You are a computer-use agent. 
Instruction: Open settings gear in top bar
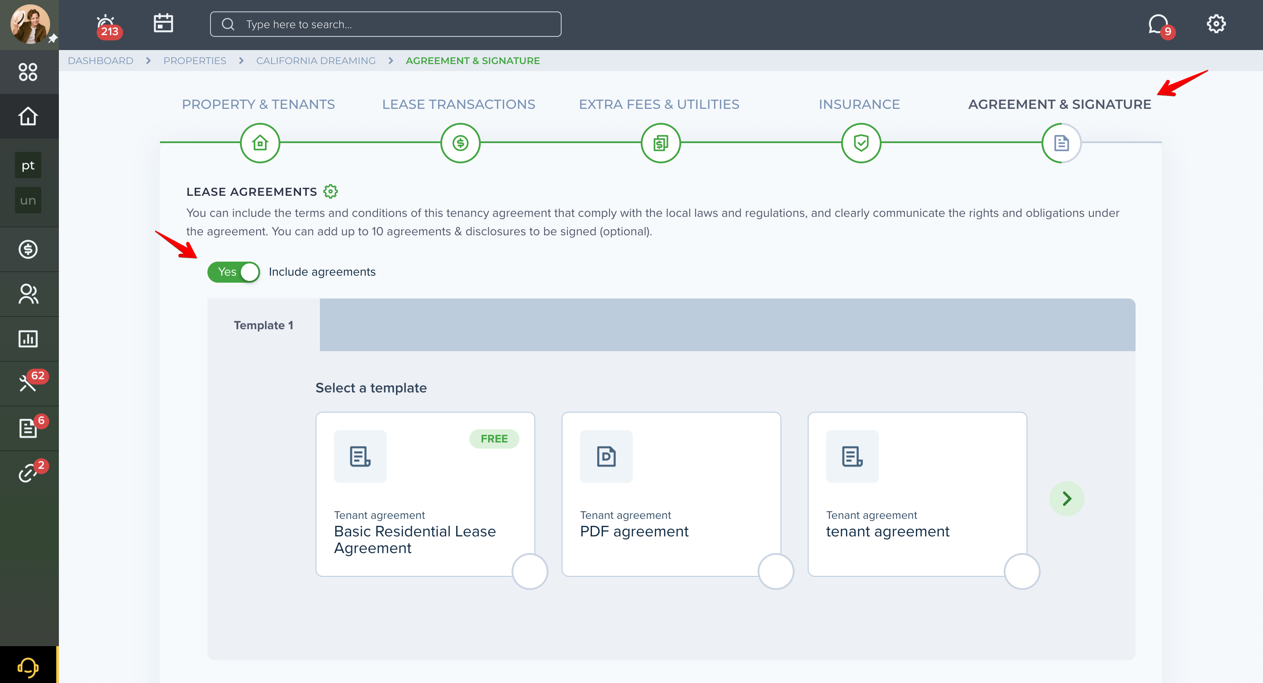tap(1216, 24)
